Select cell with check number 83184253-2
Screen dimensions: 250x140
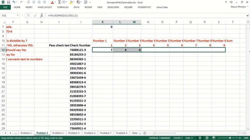81,54
